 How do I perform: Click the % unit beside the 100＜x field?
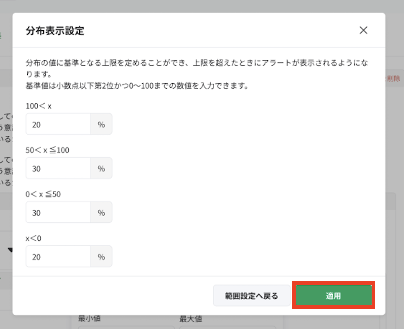101,124
